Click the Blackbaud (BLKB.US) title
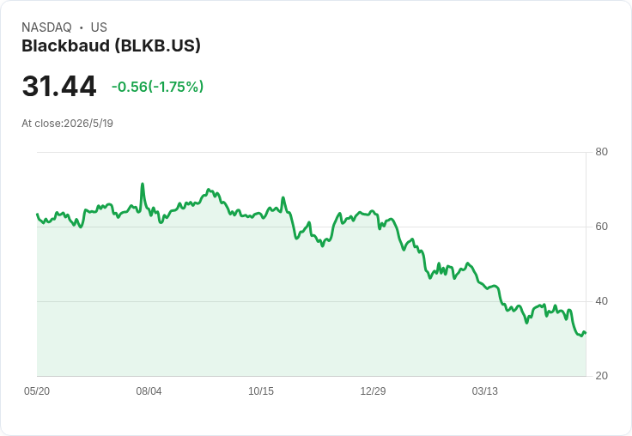Image resolution: width=632 pixels, height=436 pixels. 111,46
